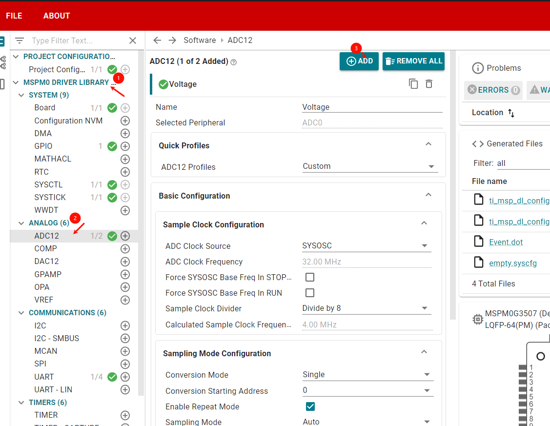550x426 pixels.
Task: Collapse the Quick Profiles section
Action: click(428, 144)
